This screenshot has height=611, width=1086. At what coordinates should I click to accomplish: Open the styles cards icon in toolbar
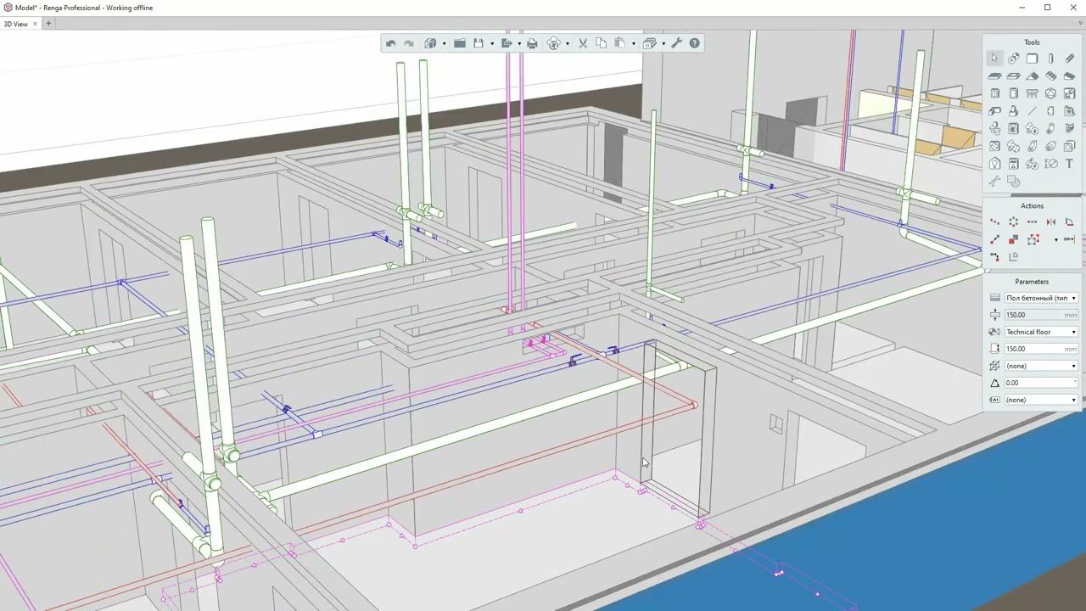[649, 43]
